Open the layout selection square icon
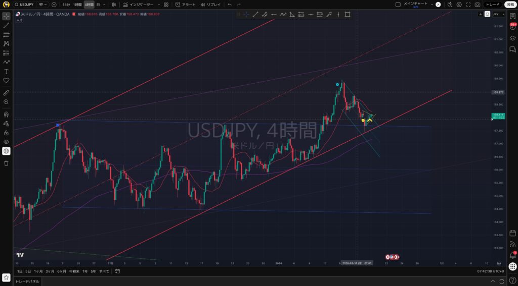The height and width of the screenshot is (286, 518). [x=398, y=5]
